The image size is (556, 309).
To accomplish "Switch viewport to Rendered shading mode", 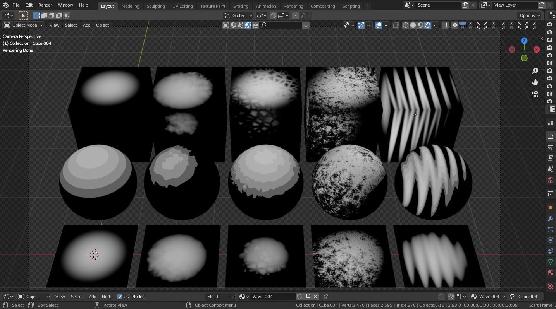I will (428, 25).
